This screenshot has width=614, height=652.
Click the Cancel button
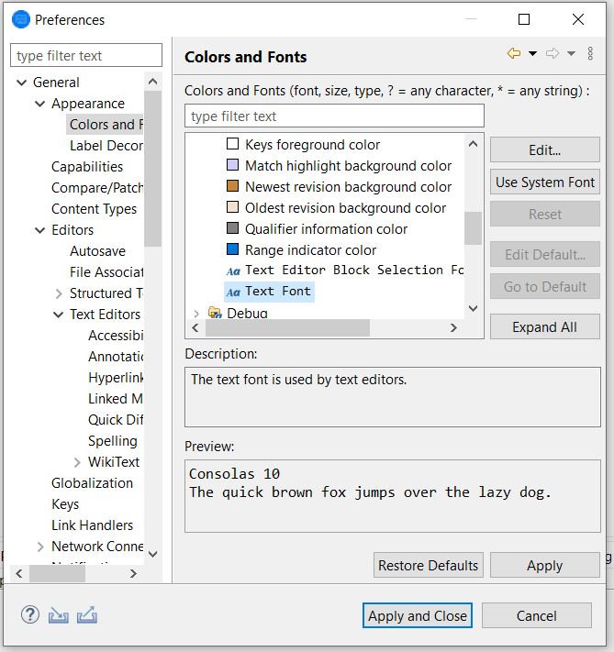pos(536,615)
